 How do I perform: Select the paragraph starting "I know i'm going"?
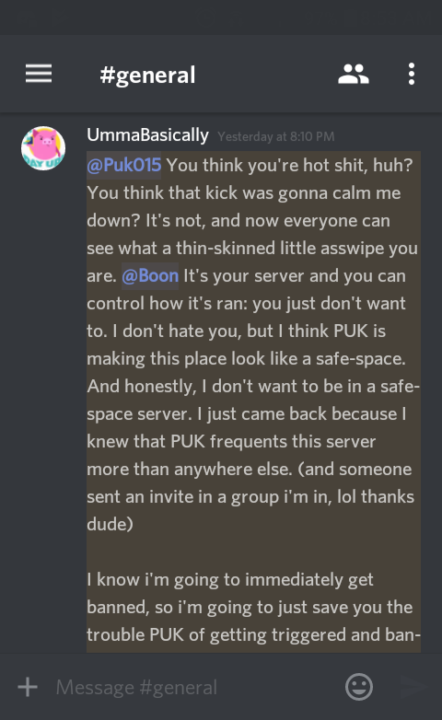coord(253,607)
